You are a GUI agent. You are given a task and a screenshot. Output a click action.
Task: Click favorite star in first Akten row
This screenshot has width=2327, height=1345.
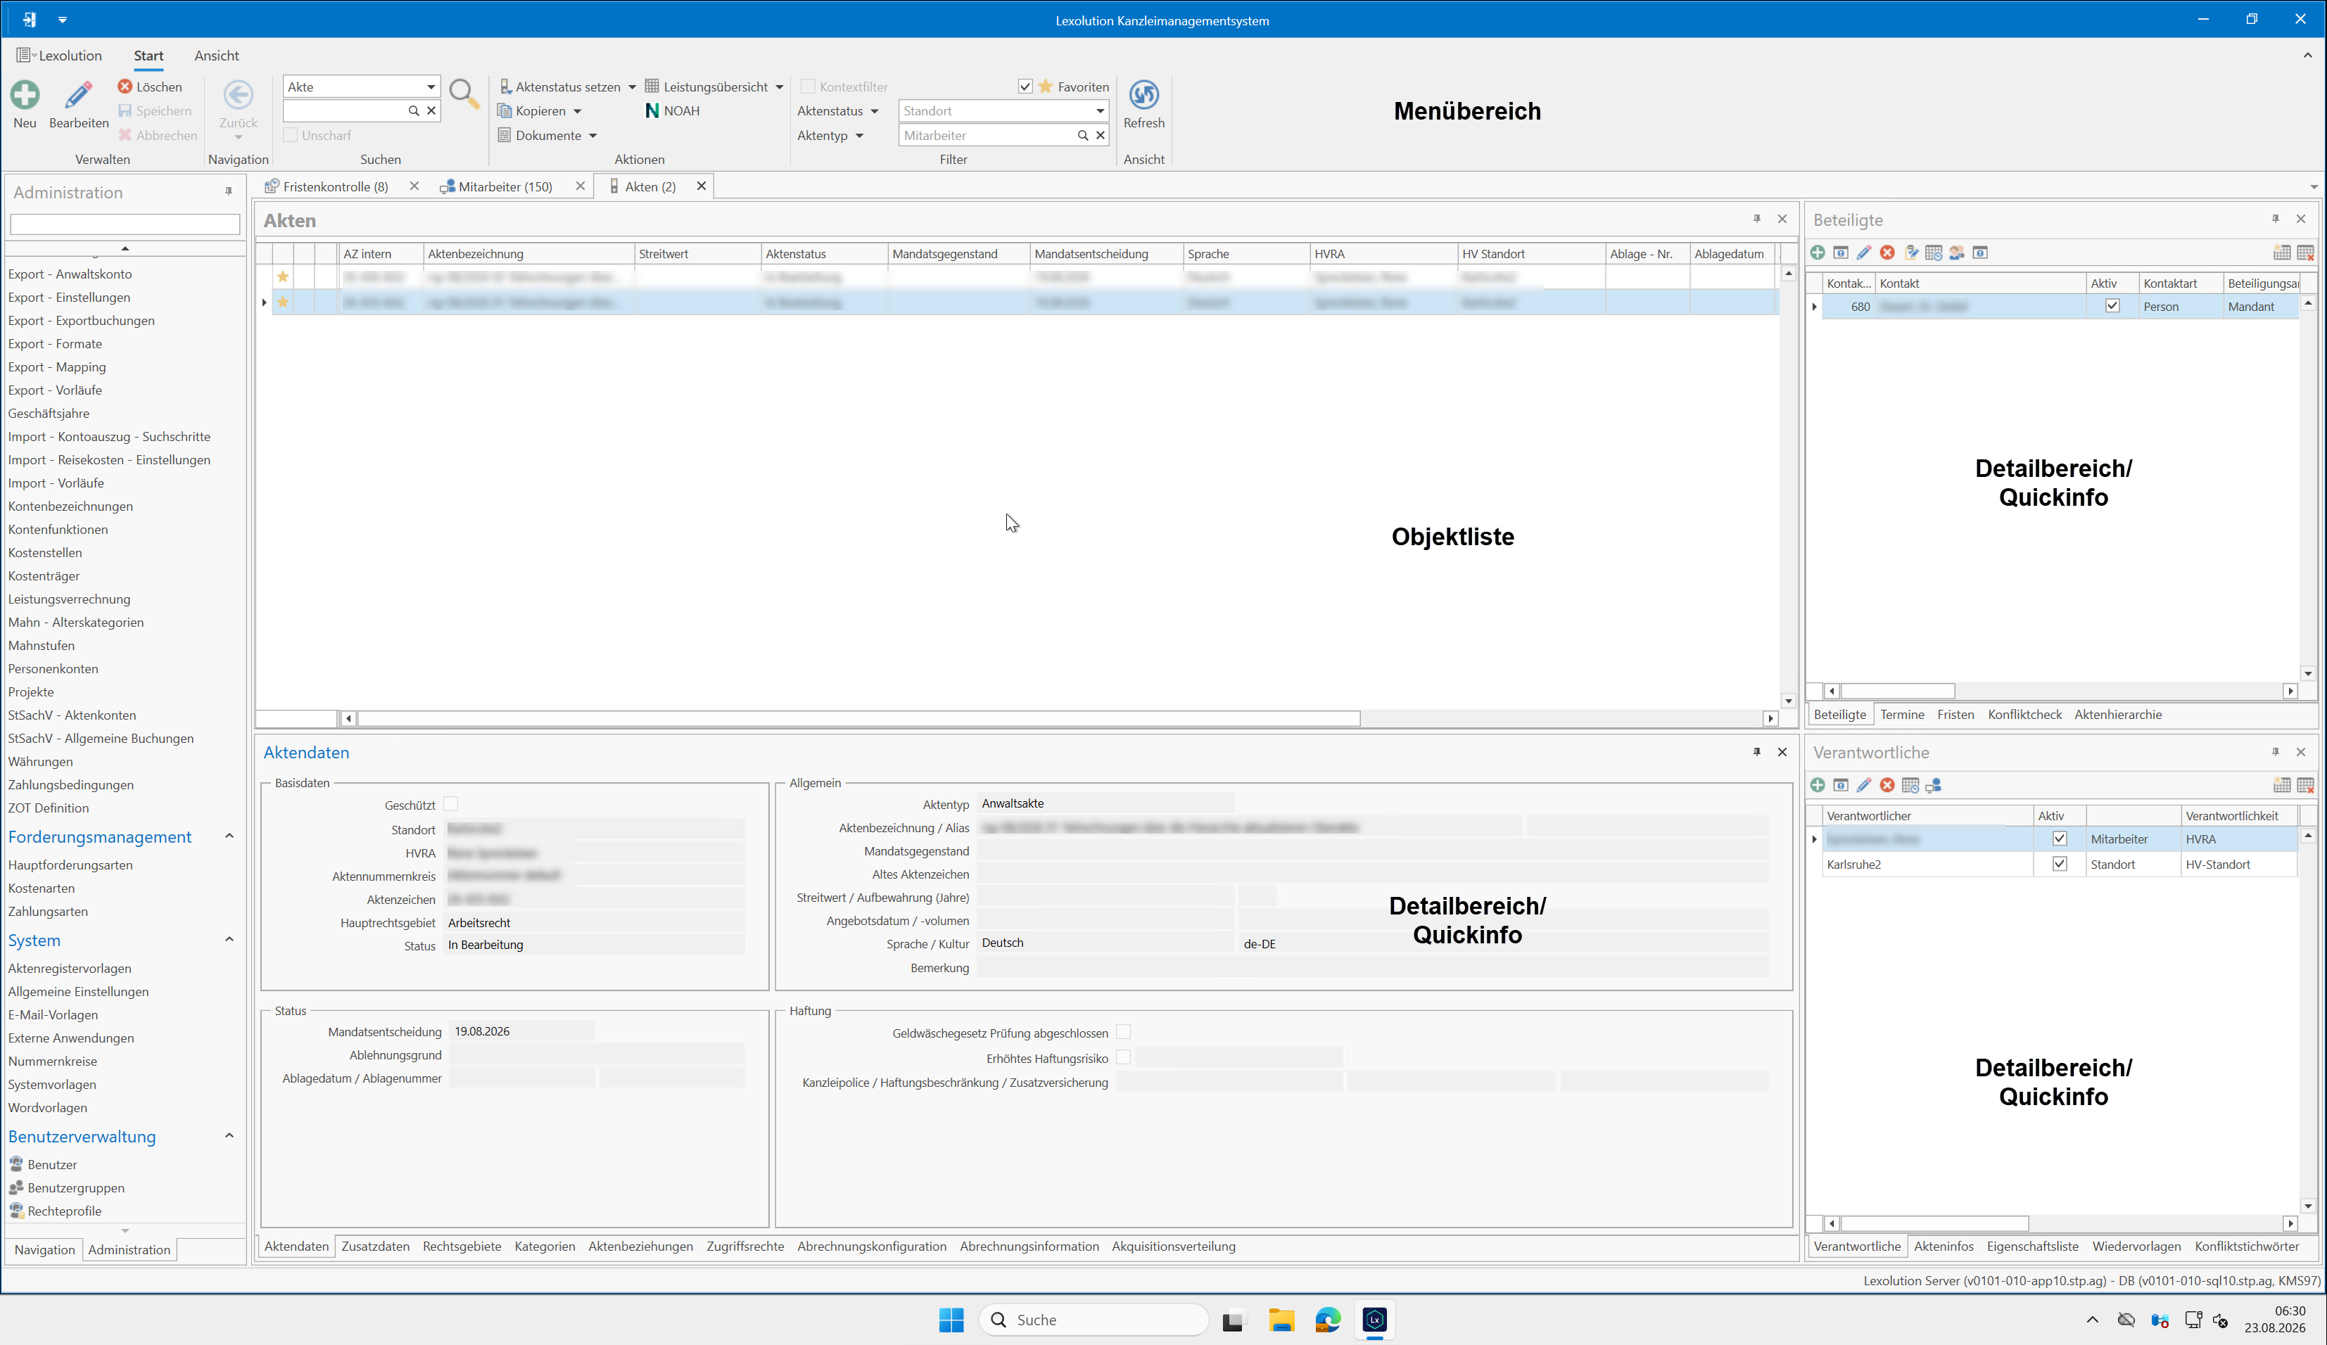[x=283, y=276]
